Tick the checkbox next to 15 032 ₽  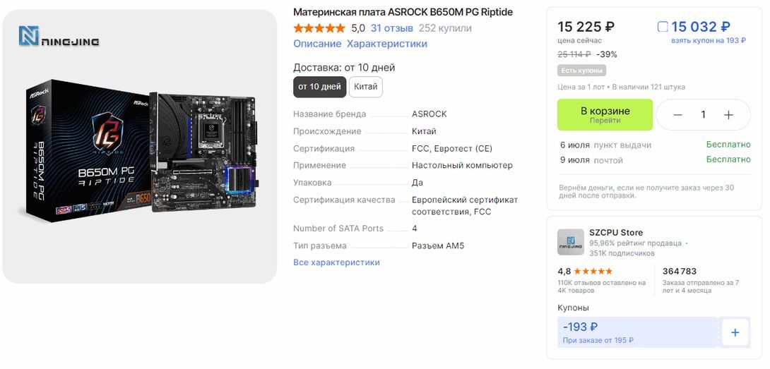click(x=663, y=27)
